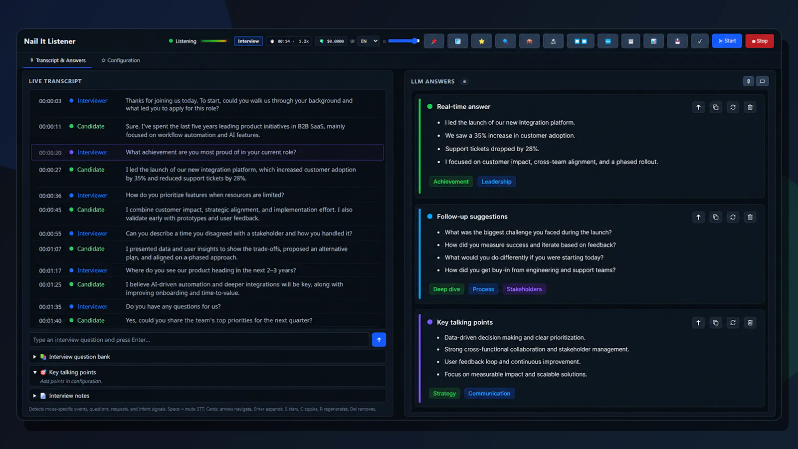Viewport: 798px width, 449px height.
Task: Click the LLM Answers count badge
Action: 464,81
